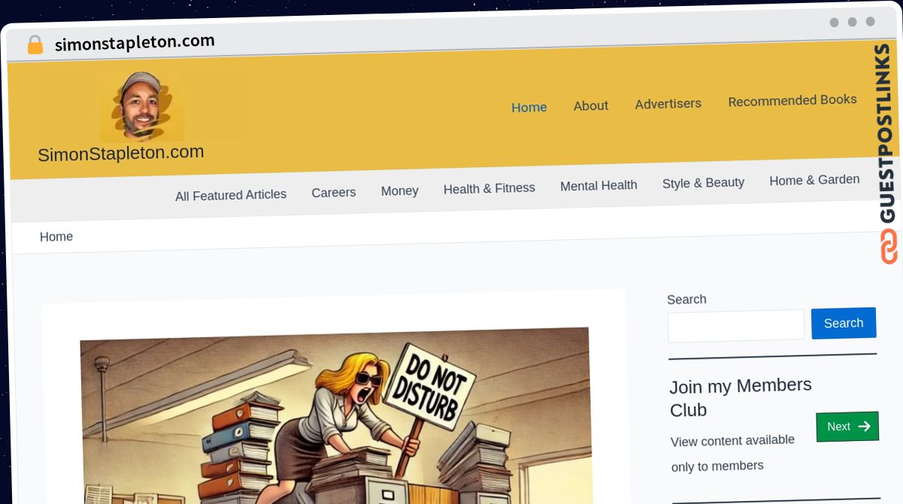
Task: Open the Advertisers page
Action: coord(668,104)
